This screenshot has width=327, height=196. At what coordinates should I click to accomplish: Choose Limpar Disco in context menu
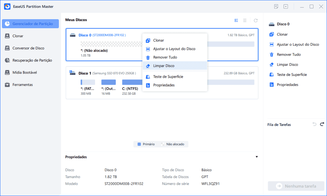(x=175, y=66)
